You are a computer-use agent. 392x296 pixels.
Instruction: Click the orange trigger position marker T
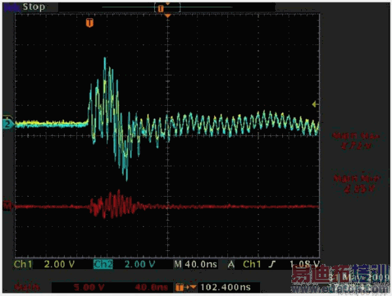[90, 23]
